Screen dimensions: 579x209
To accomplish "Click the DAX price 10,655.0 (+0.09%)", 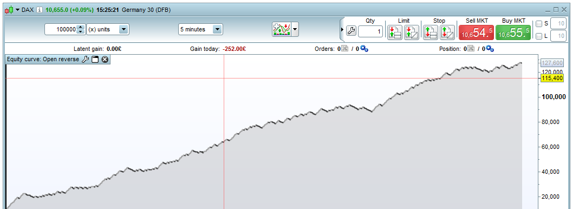I will click(69, 10).
